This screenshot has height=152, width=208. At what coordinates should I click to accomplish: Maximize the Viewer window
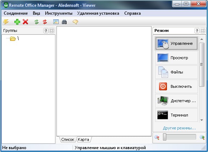(x=186, y=4)
